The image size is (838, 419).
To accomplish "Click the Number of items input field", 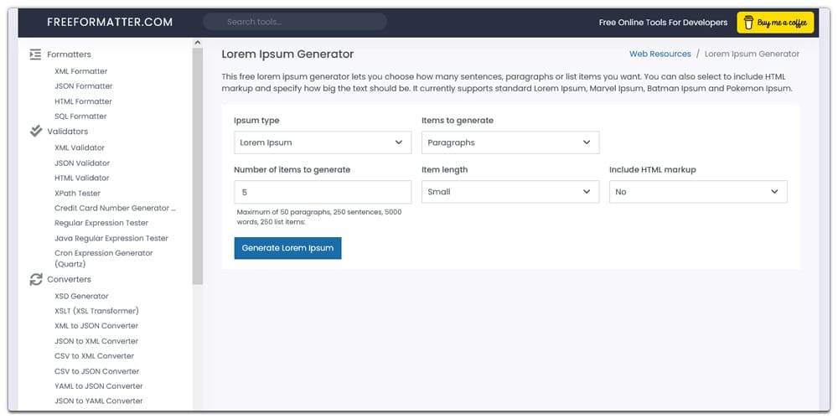I will [x=323, y=192].
